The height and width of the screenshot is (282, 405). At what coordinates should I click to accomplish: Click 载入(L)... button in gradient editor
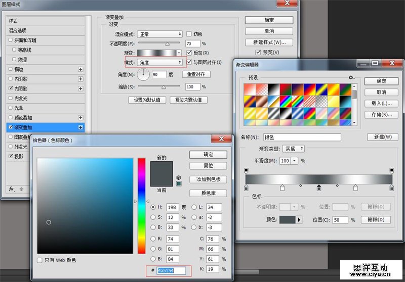pyautogui.click(x=381, y=103)
